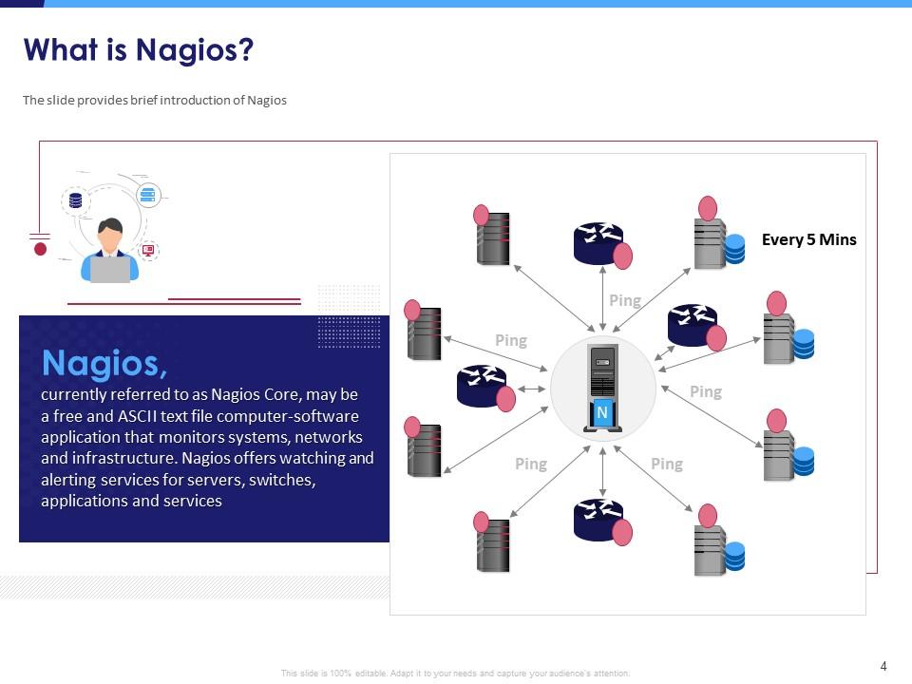
Task: Click the small blue server icon above the person
Action: (147, 196)
